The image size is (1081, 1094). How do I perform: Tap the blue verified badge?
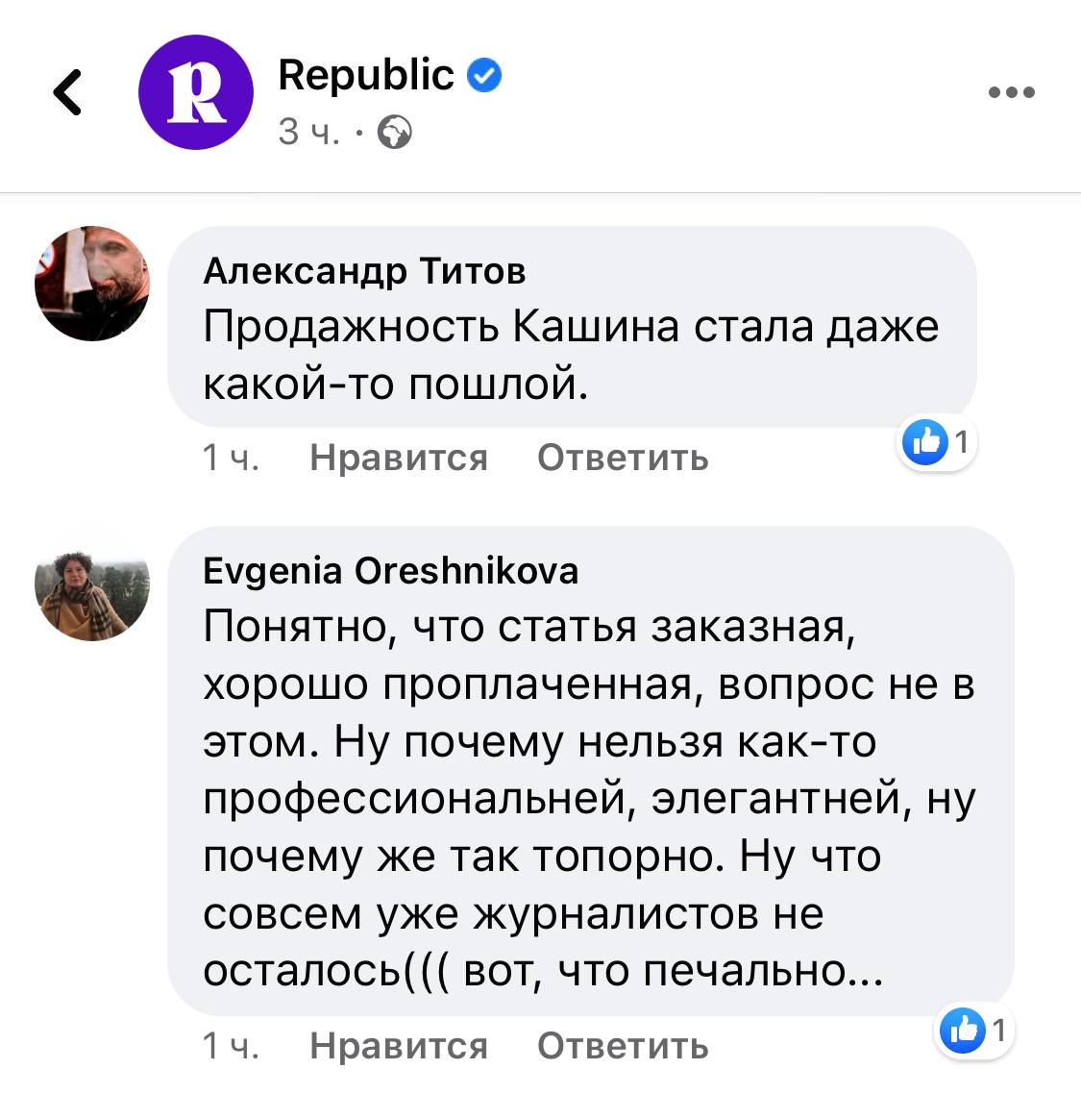484,75
